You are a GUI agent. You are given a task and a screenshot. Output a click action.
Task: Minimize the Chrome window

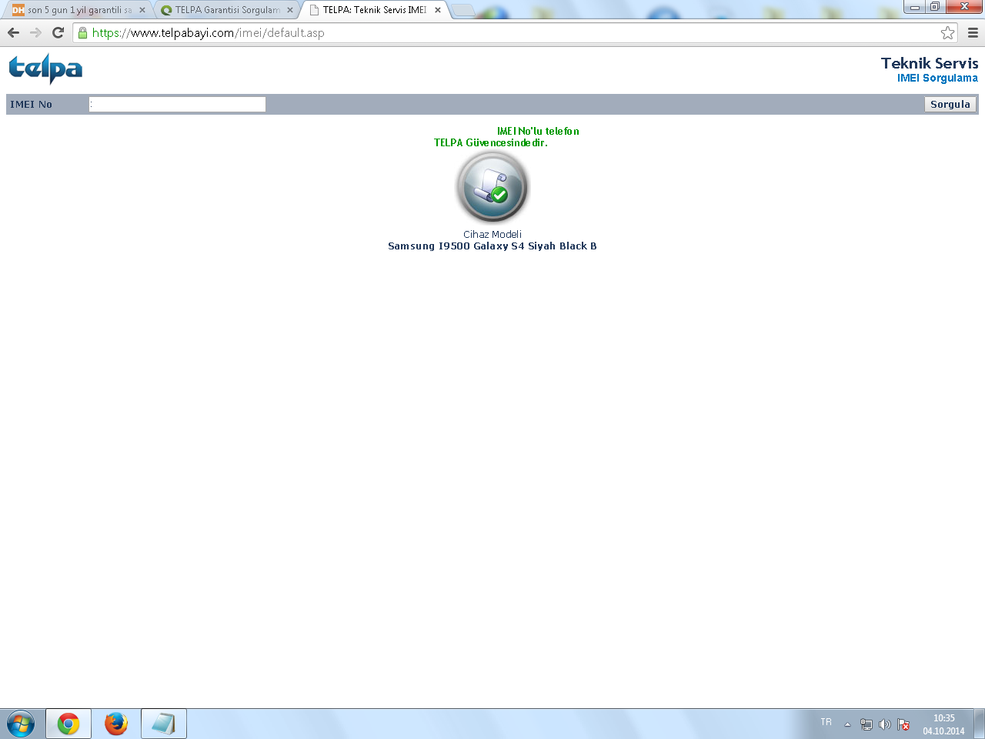click(x=914, y=7)
